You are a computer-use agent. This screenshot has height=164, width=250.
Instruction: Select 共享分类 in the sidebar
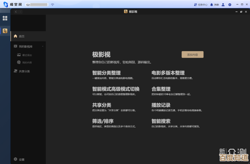click(24, 71)
